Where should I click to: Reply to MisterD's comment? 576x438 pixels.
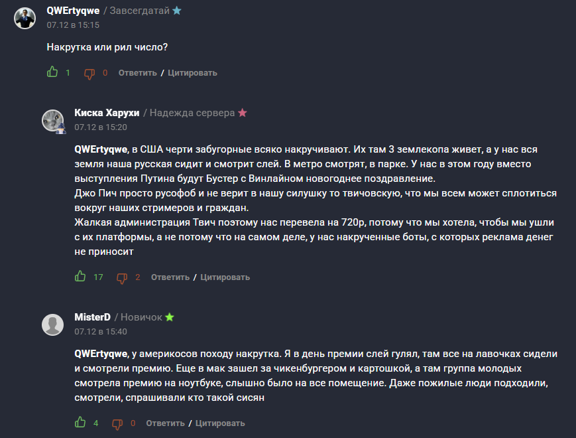[165, 423]
